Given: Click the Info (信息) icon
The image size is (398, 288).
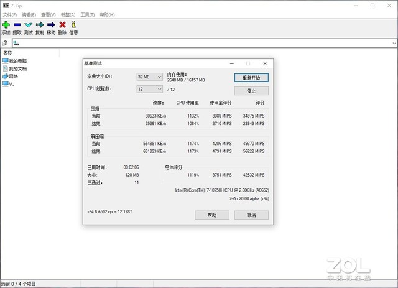Looking at the screenshot, I should 73,24.
